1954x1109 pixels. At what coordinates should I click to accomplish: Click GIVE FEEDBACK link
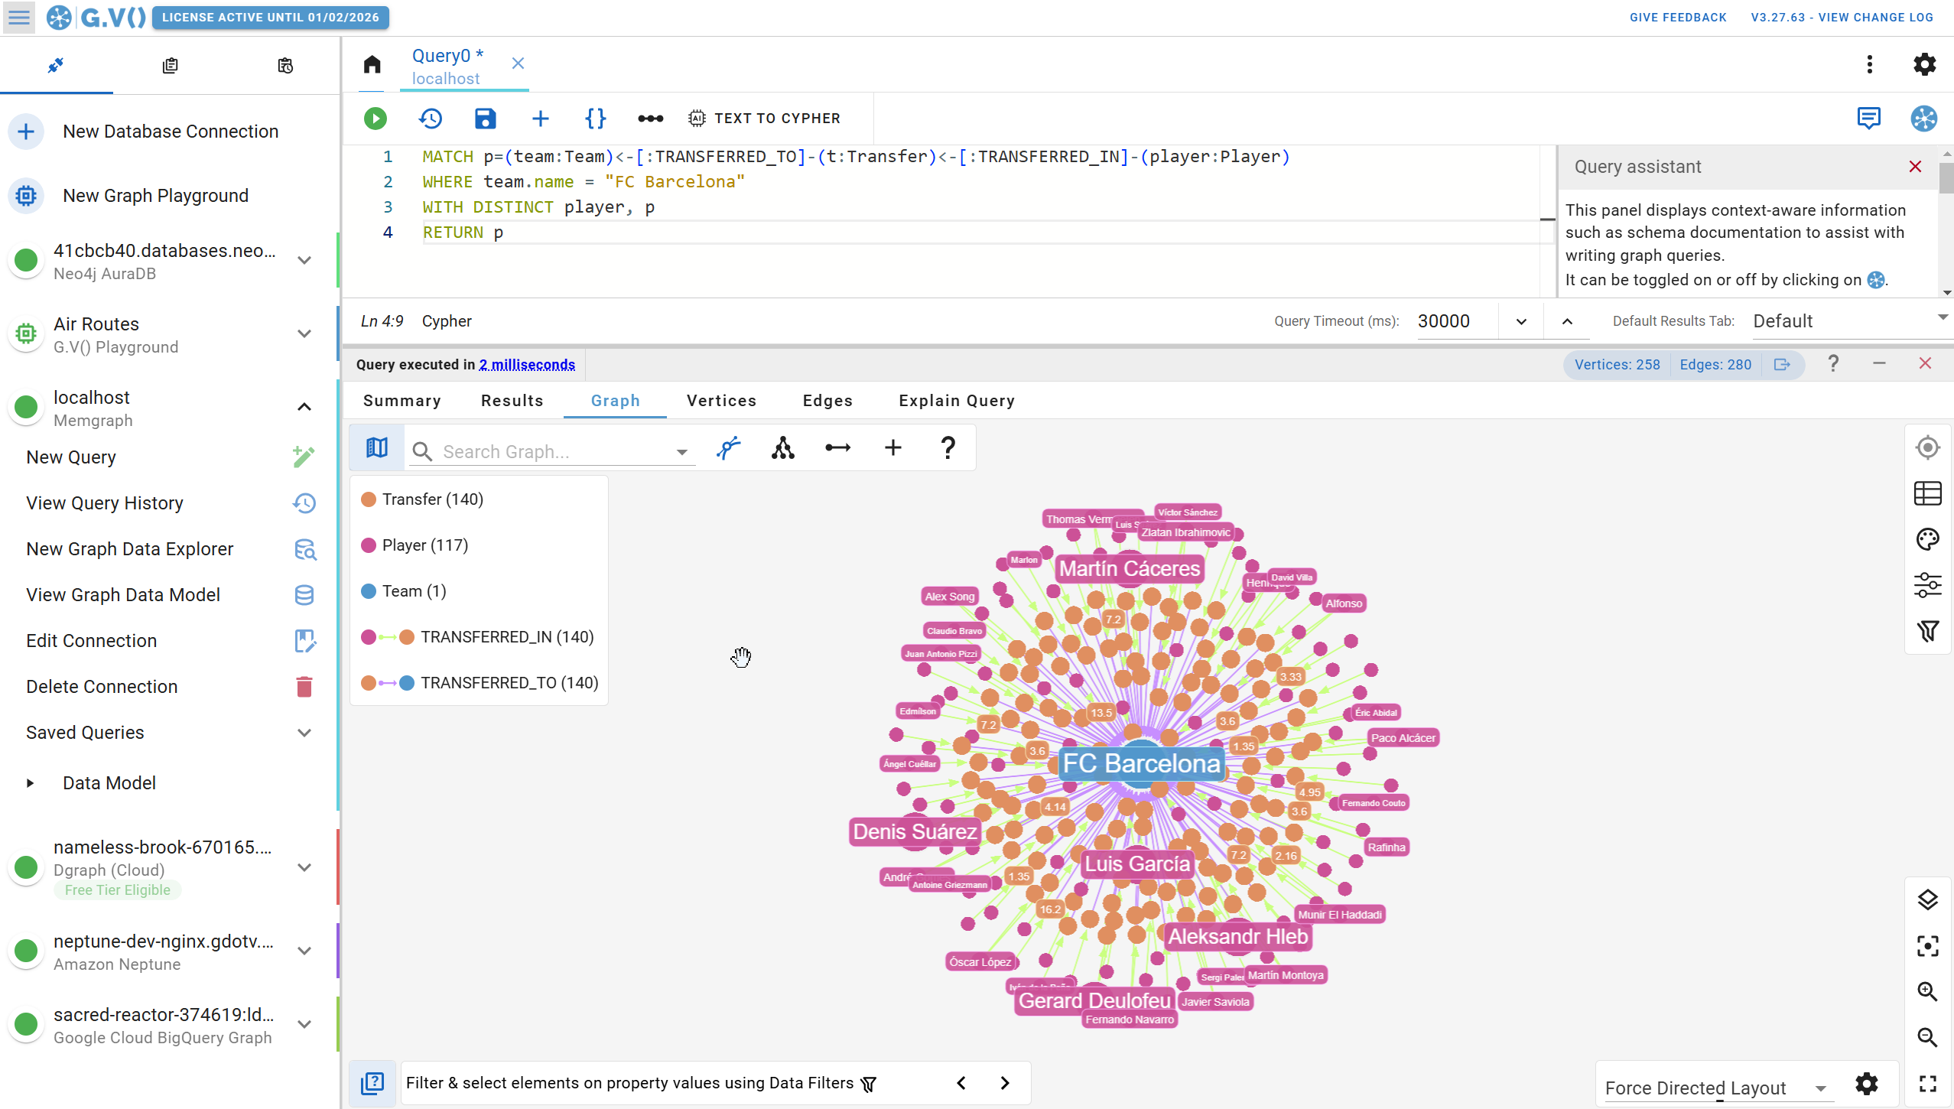1678,18
